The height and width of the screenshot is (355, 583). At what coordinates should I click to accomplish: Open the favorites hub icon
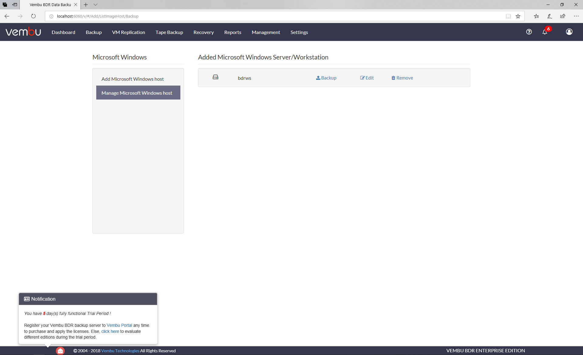coord(536,16)
